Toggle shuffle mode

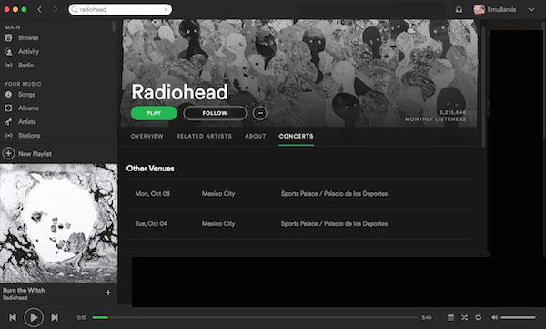[x=464, y=317]
